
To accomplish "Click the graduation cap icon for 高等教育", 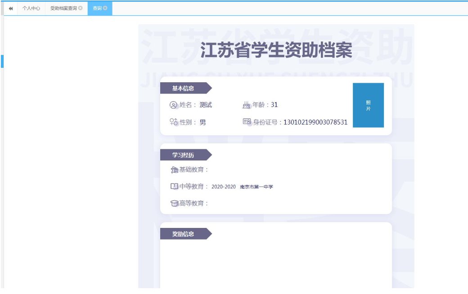I will tap(174, 203).
